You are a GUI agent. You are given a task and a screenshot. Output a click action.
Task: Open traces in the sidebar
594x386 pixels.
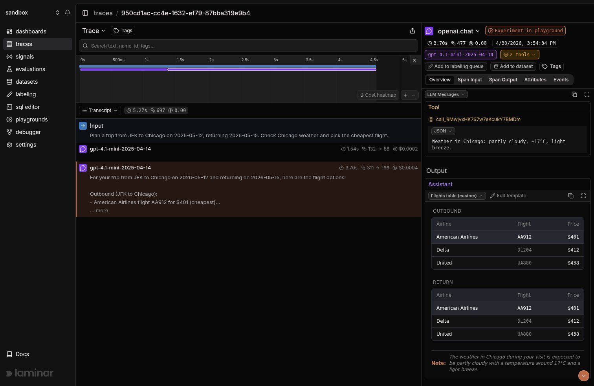pyautogui.click(x=38, y=44)
